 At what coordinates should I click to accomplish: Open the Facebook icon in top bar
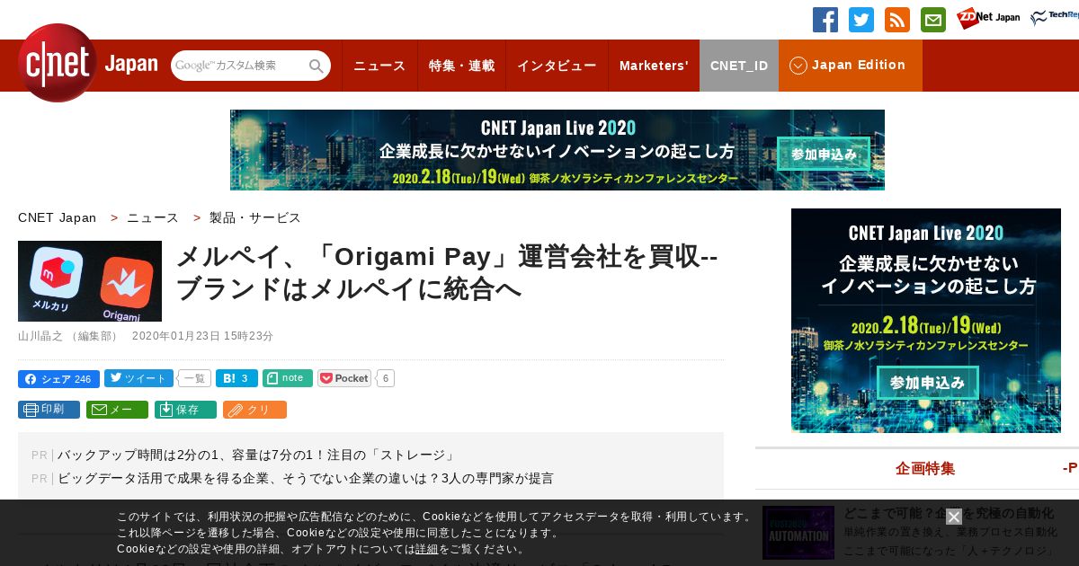point(825,20)
